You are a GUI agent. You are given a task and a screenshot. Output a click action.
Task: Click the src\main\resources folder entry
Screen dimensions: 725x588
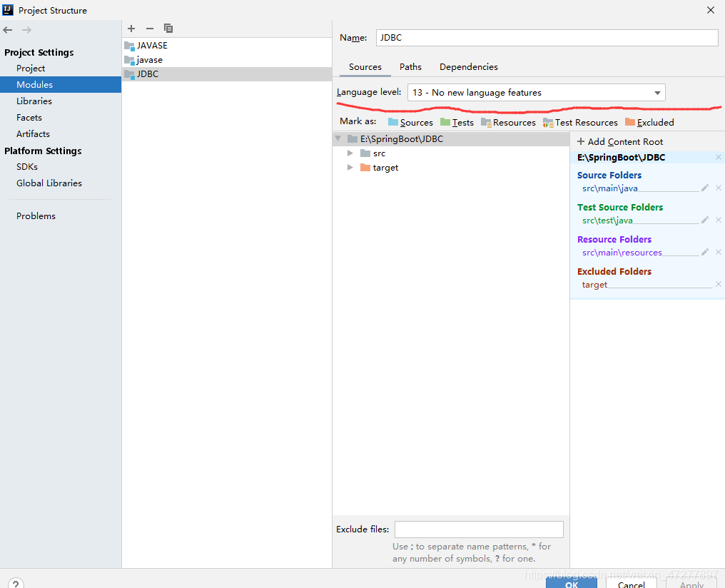coord(622,253)
